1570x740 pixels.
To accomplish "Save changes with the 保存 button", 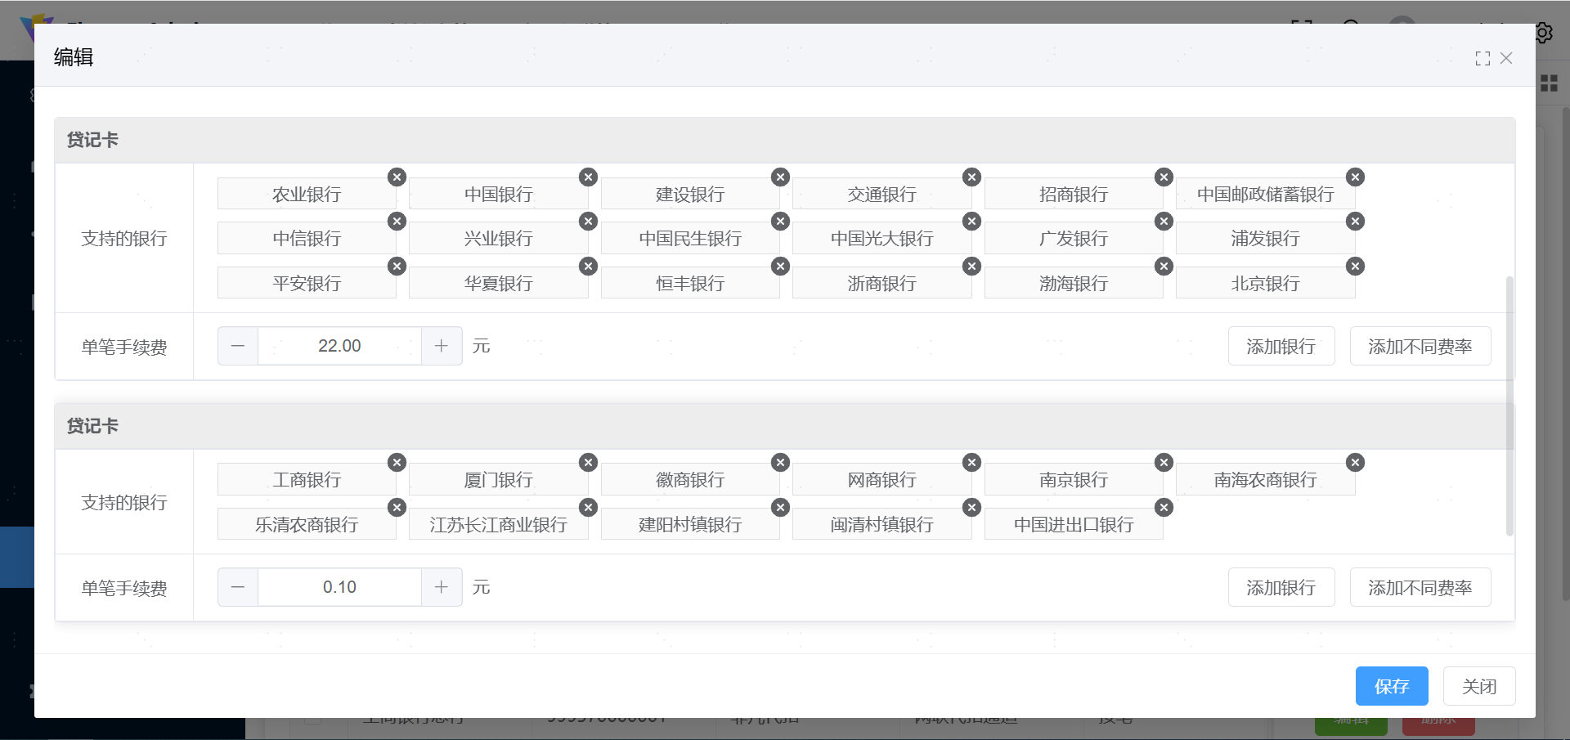I will pos(1392,686).
